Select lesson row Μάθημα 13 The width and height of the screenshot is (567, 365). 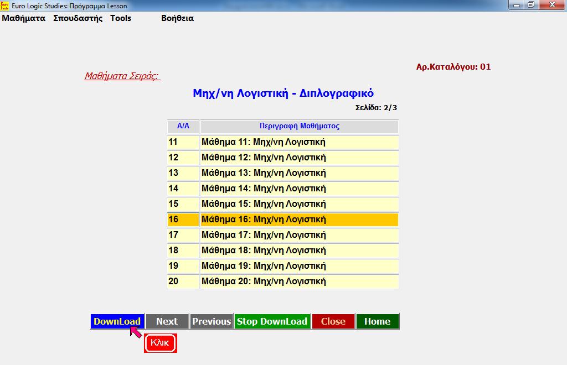299,173
